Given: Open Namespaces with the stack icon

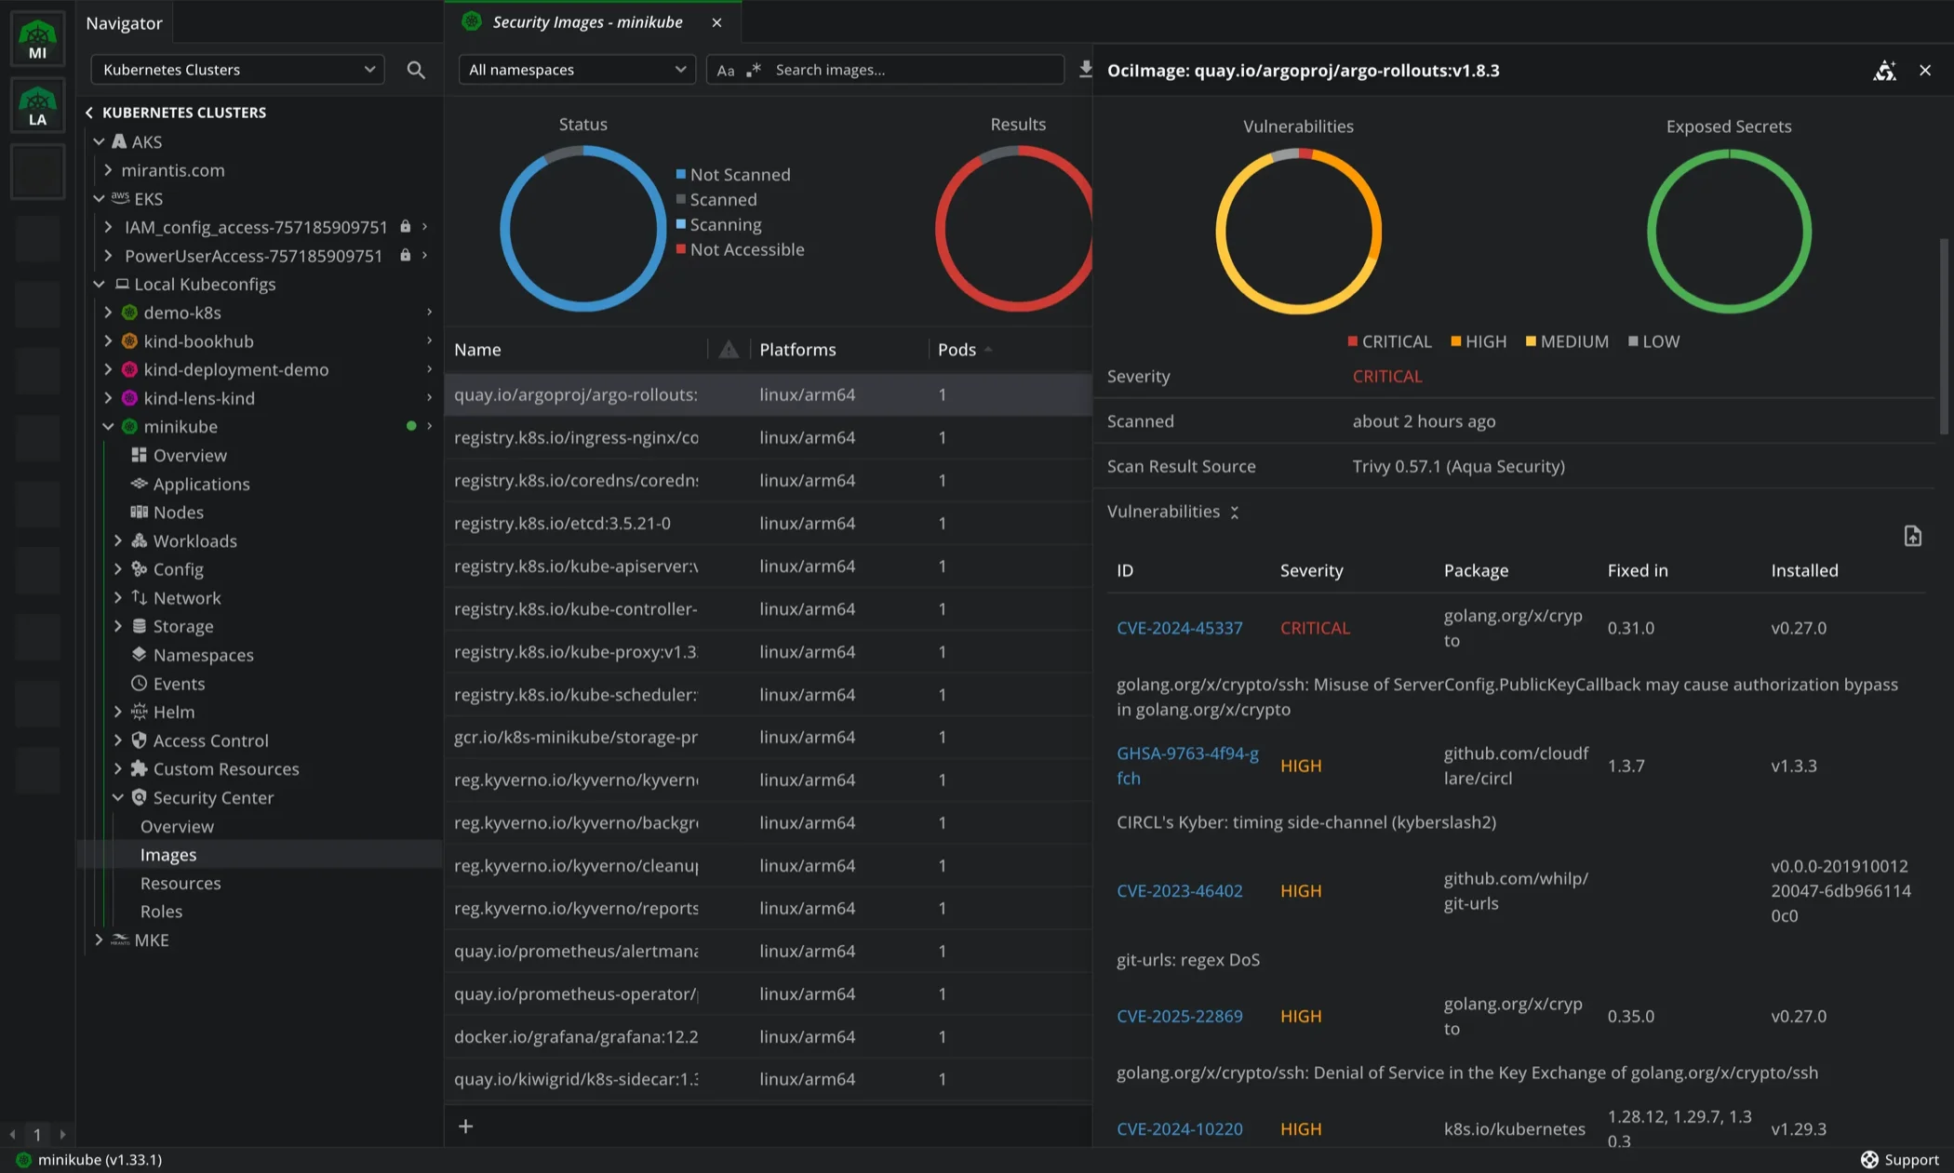Looking at the screenshot, I should [x=139, y=655].
